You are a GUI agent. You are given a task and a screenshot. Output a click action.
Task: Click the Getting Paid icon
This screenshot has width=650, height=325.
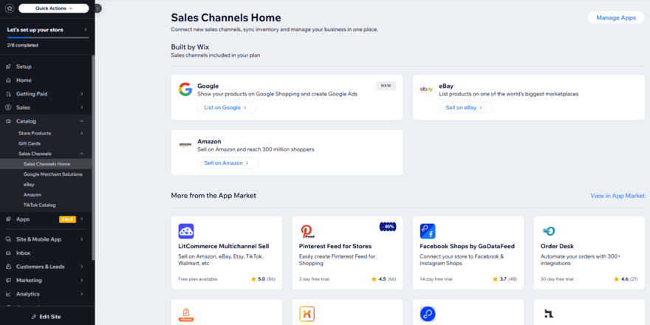(x=9, y=94)
